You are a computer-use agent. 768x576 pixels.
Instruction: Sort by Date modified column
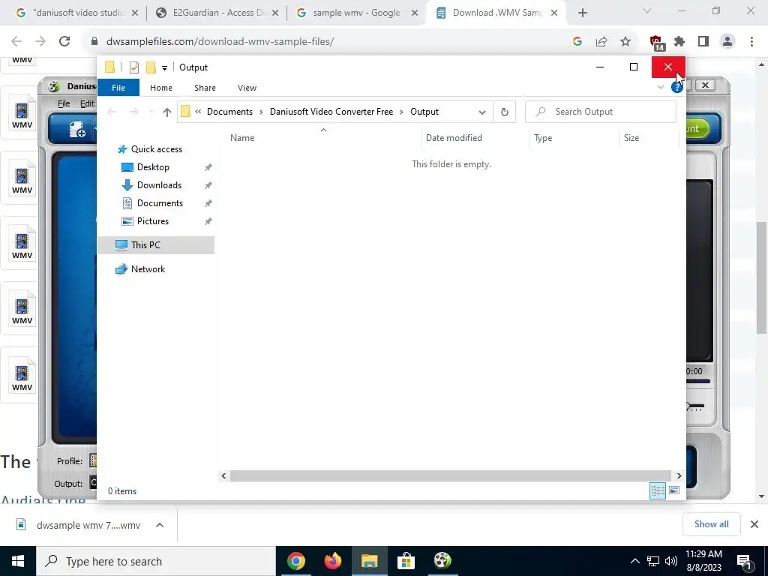(454, 138)
